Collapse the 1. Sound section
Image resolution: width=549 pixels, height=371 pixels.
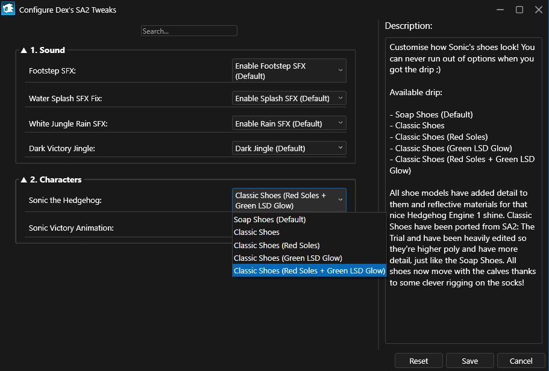point(24,50)
